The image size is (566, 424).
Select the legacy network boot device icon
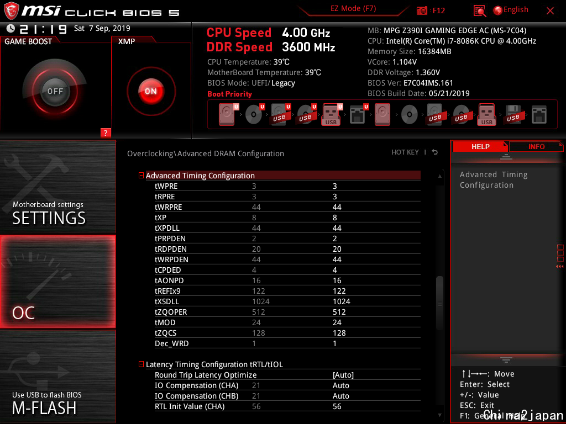pyautogui.click(x=539, y=115)
